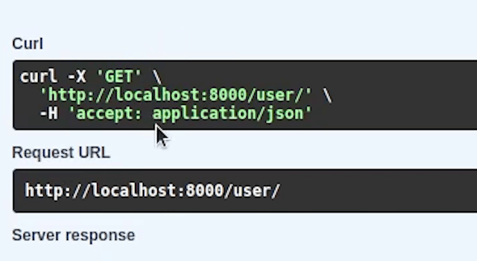Click the 'accept: application/json' header string
Screen dimensions: 477x261
[x=191, y=114]
